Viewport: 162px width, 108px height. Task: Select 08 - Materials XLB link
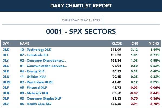tap(34, 93)
